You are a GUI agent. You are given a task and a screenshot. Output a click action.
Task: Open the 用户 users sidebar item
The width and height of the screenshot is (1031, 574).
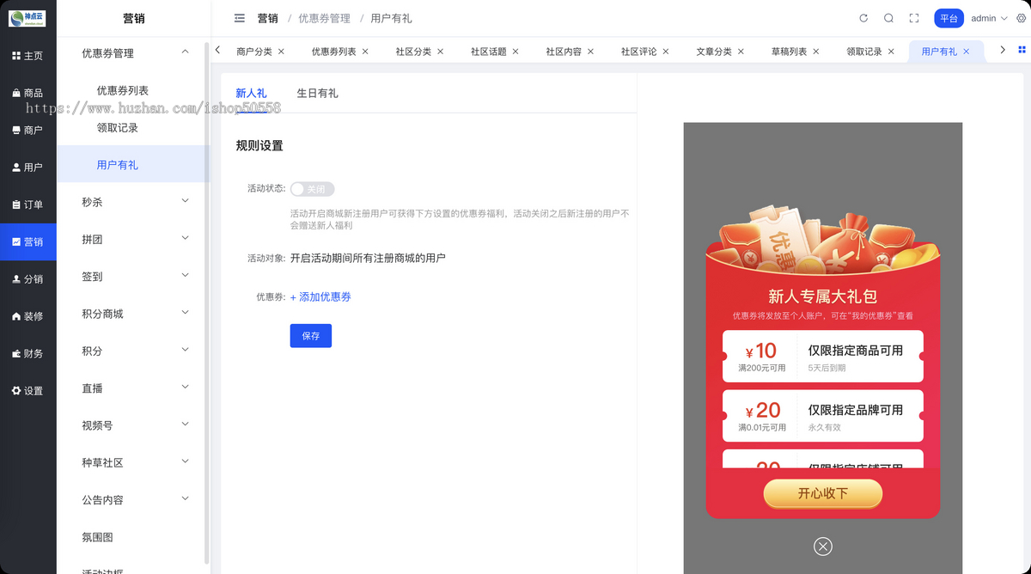tap(27, 168)
